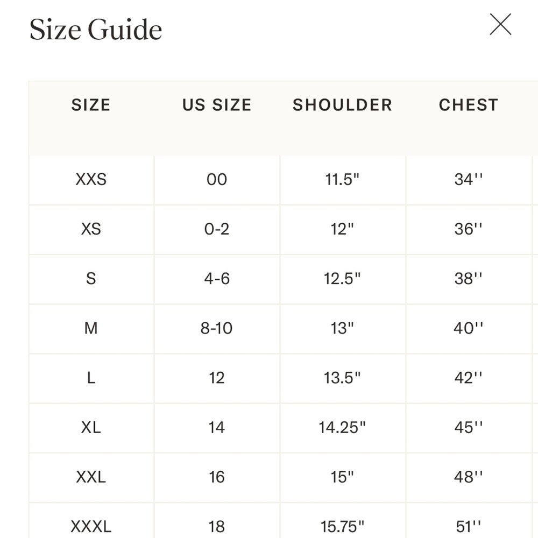Click the 48'' chest measurement
Image resolution: width=538 pixels, height=538 pixels.
click(469, 477)
